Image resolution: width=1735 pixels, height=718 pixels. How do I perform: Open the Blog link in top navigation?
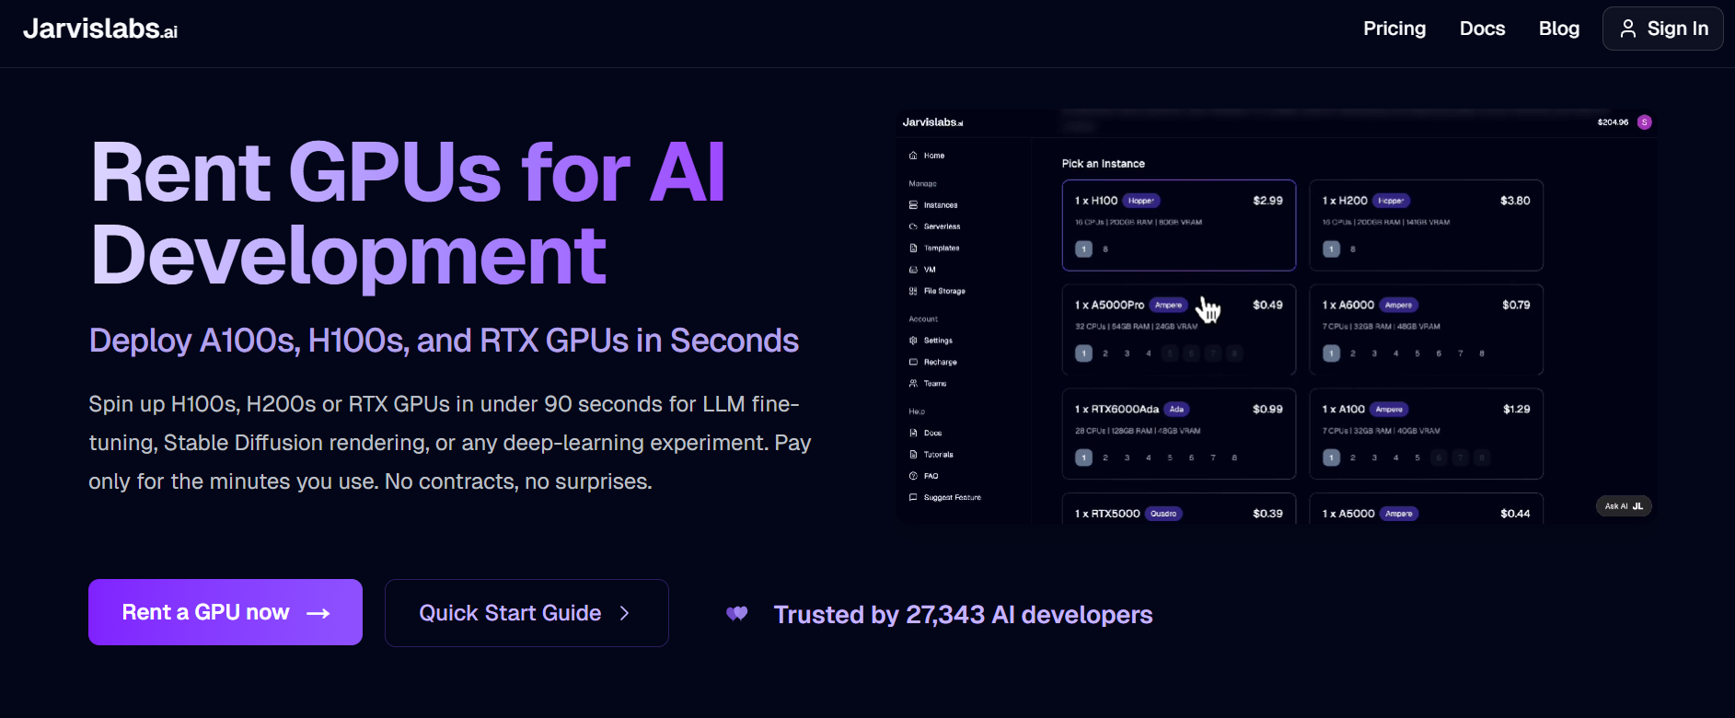1559,29
